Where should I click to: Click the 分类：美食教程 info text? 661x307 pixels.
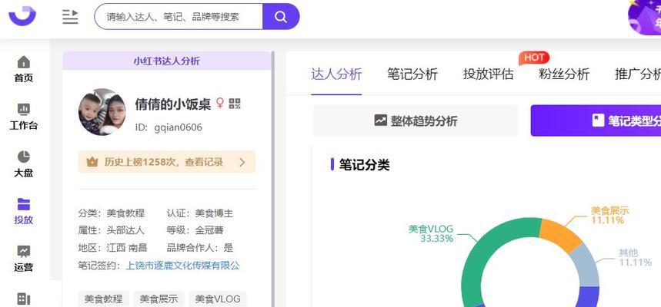tap(112, 213)
